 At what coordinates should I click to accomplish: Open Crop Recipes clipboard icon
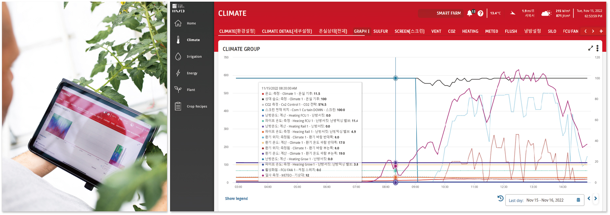pyautogui.click(x=178, y=106)
